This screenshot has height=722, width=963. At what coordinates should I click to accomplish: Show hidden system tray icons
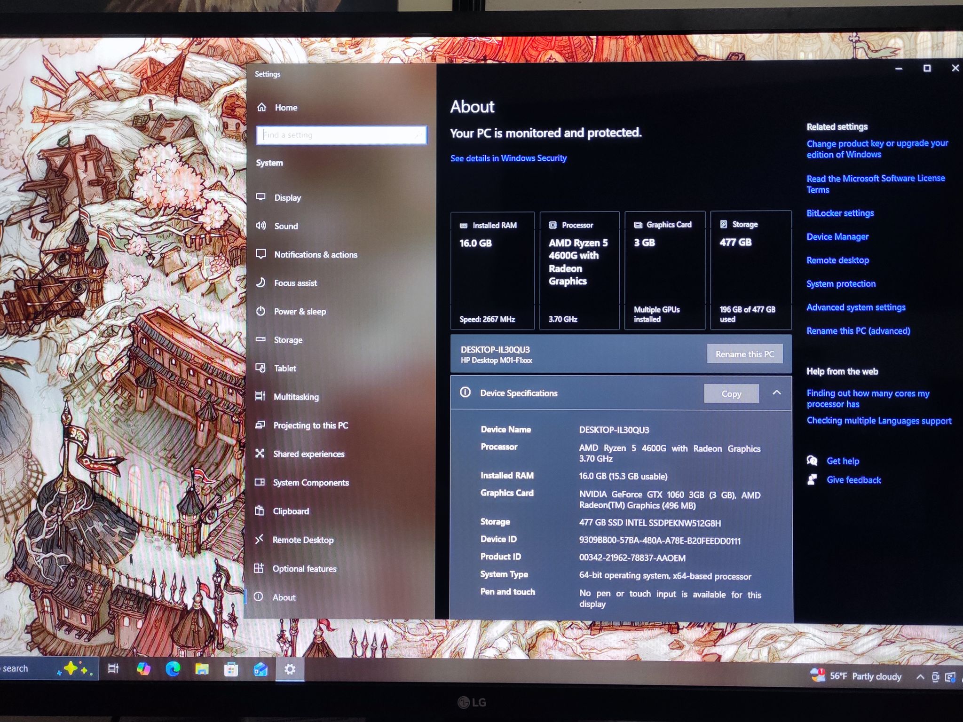click(x=920, y=677)
